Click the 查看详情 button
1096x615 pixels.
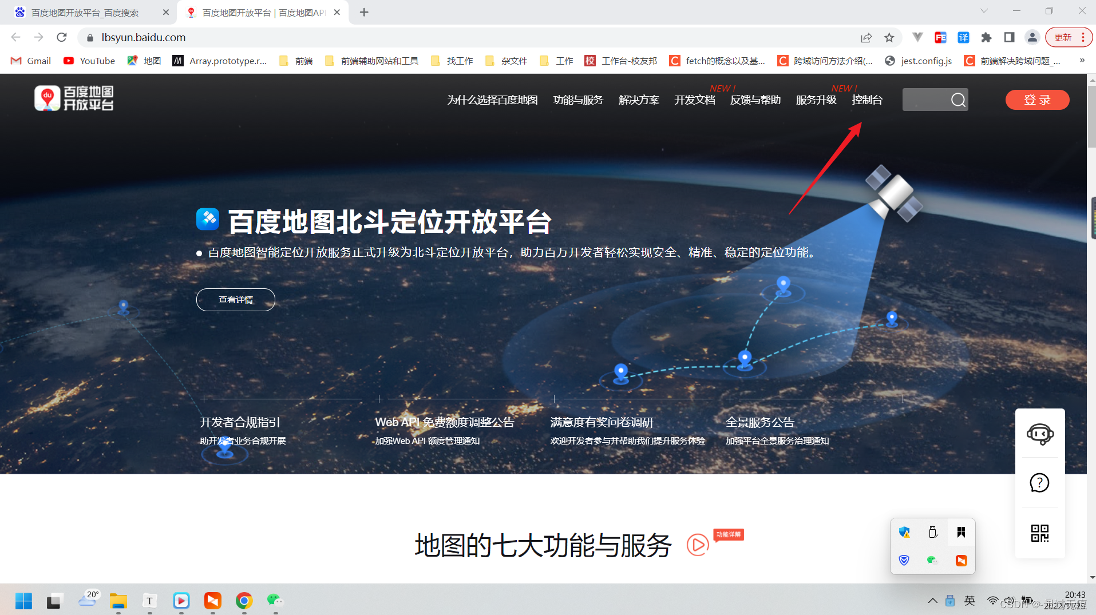236,300
